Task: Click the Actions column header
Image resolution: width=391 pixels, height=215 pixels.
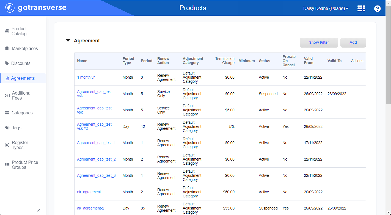Action: pyautogui.click(x=357, y=61)
